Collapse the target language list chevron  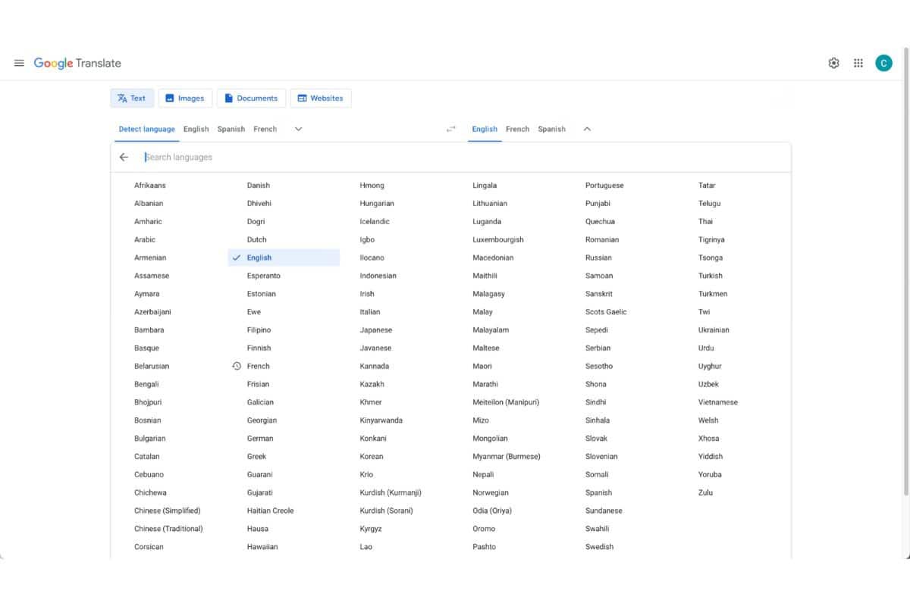pyautogui.click(x=587, y=129)
